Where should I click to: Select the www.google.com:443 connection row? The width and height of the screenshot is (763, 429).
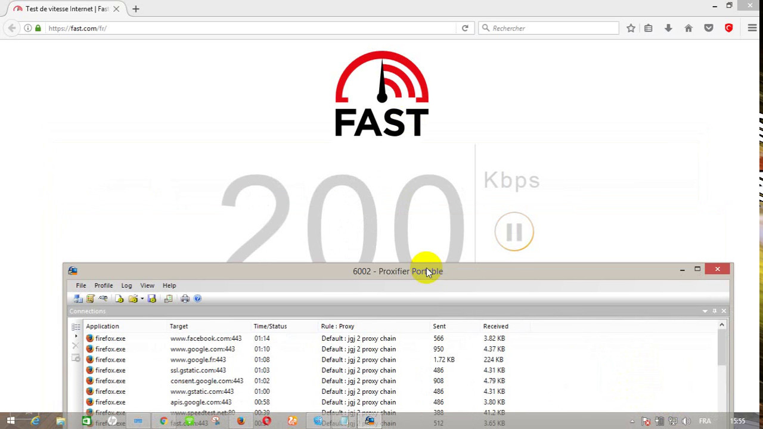tap(400, 349)
